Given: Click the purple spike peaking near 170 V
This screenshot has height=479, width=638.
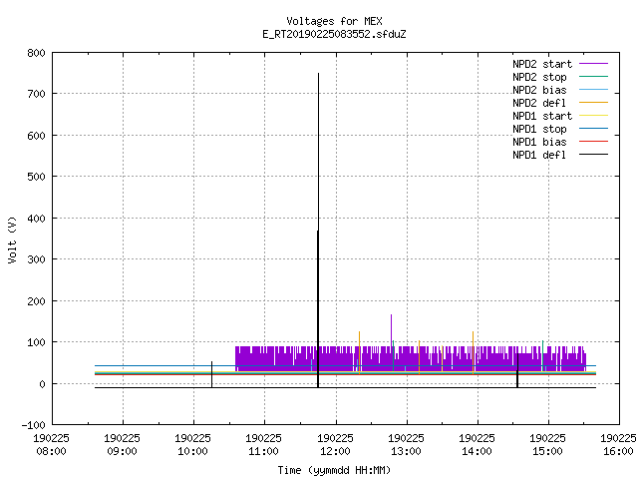Looking at the screenshot, I should click(x=392, y=330).
